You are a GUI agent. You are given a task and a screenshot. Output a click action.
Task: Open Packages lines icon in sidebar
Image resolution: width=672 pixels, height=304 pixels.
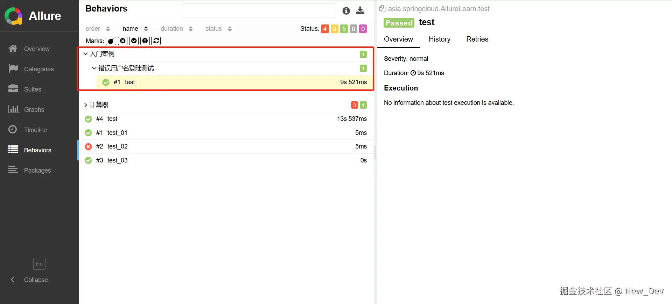[x=13, y=170]
